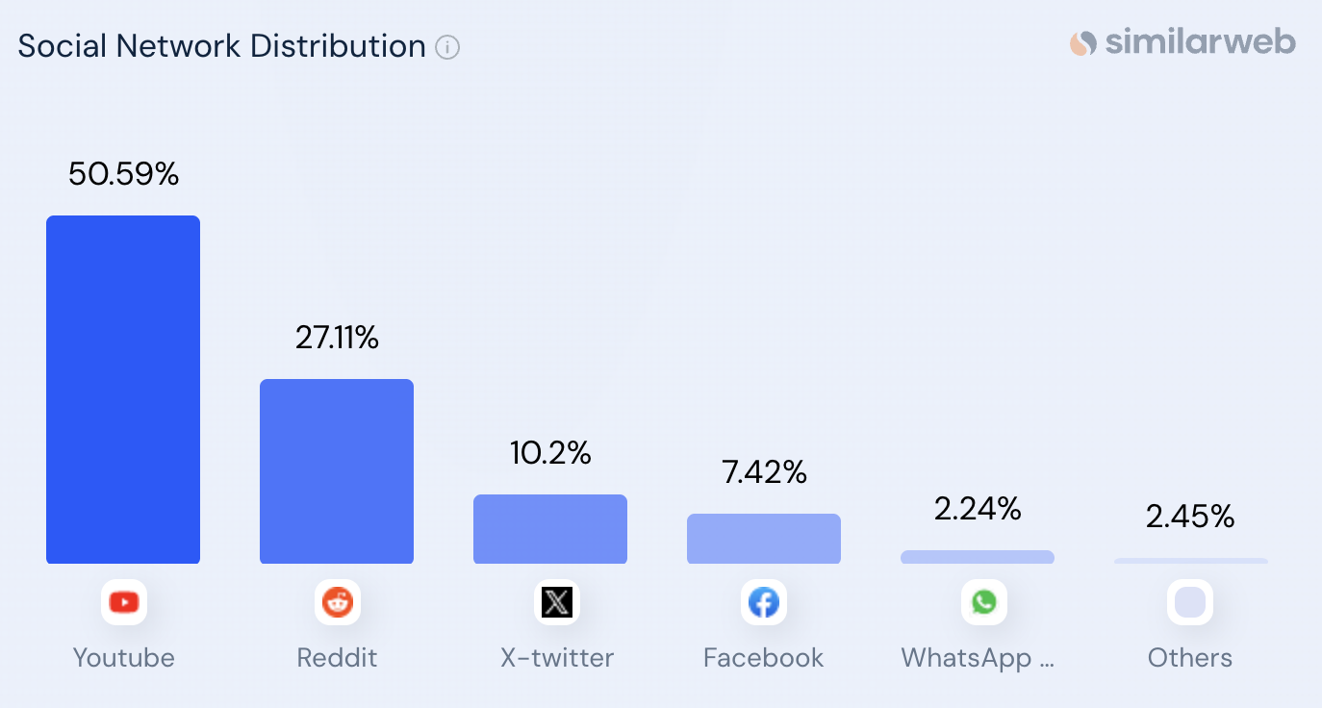This screenshot has height=708, width=1322.
Task: Select the Youtube bar in chart
Action: point(123,390)
